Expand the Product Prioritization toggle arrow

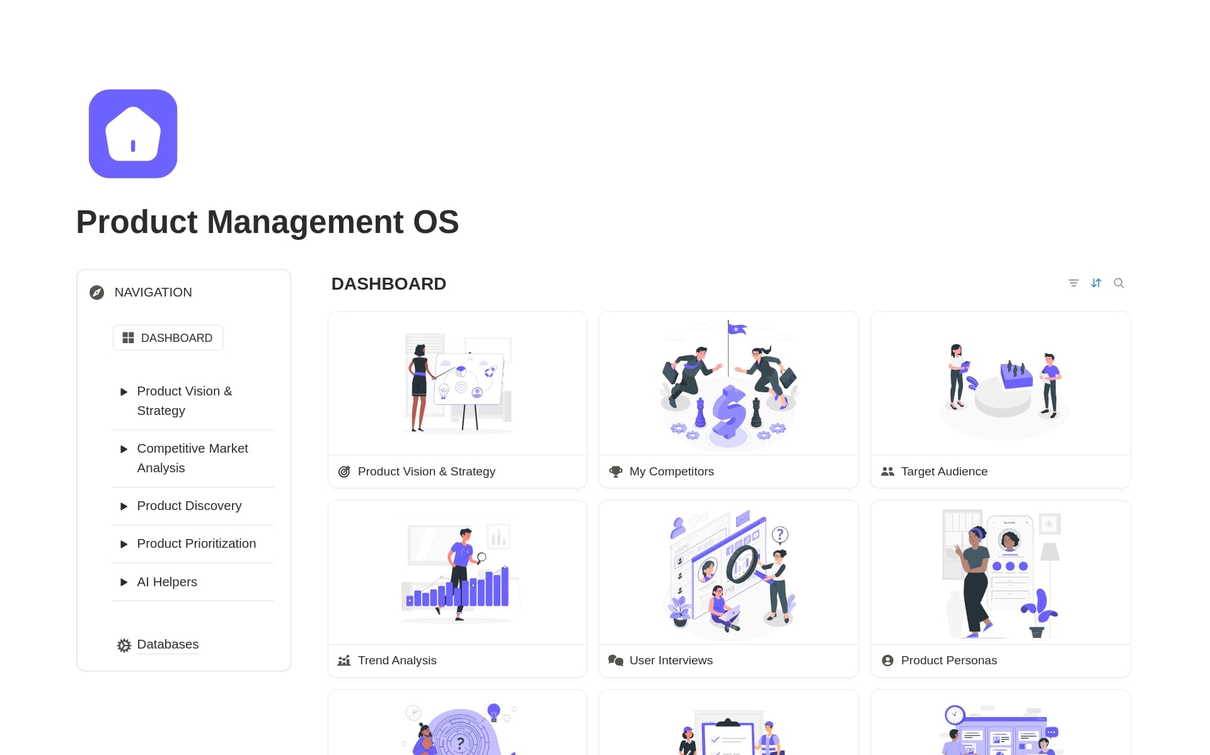124,544
